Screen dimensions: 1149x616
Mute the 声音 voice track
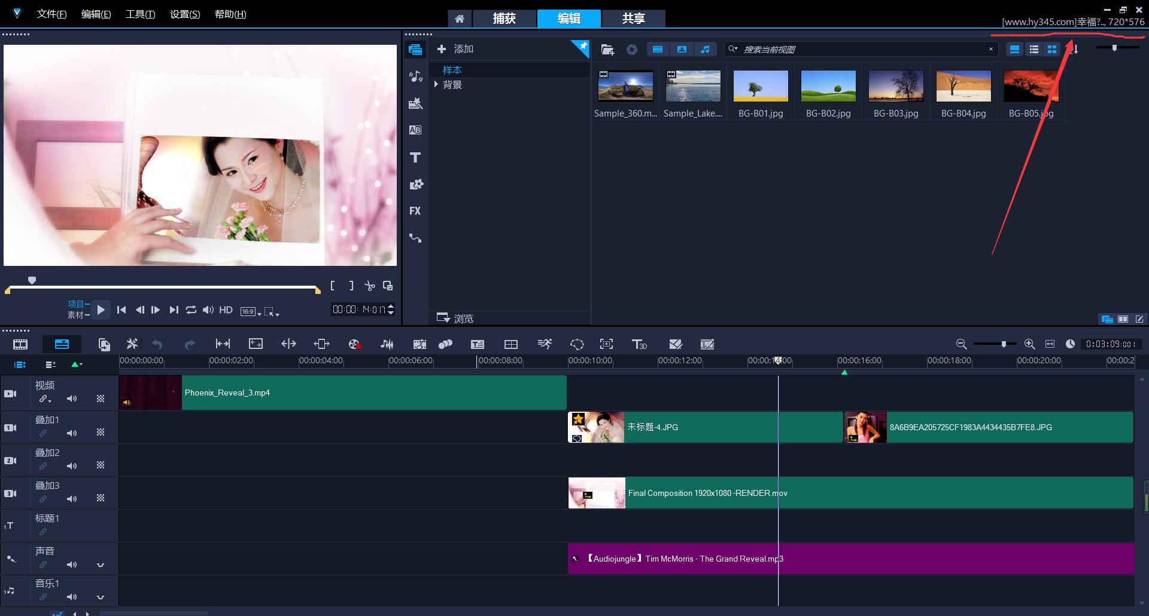click(72, 564)
